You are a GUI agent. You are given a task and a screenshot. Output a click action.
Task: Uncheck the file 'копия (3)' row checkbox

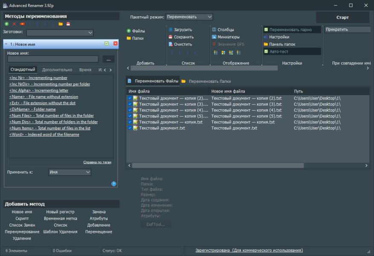point(130,104)
